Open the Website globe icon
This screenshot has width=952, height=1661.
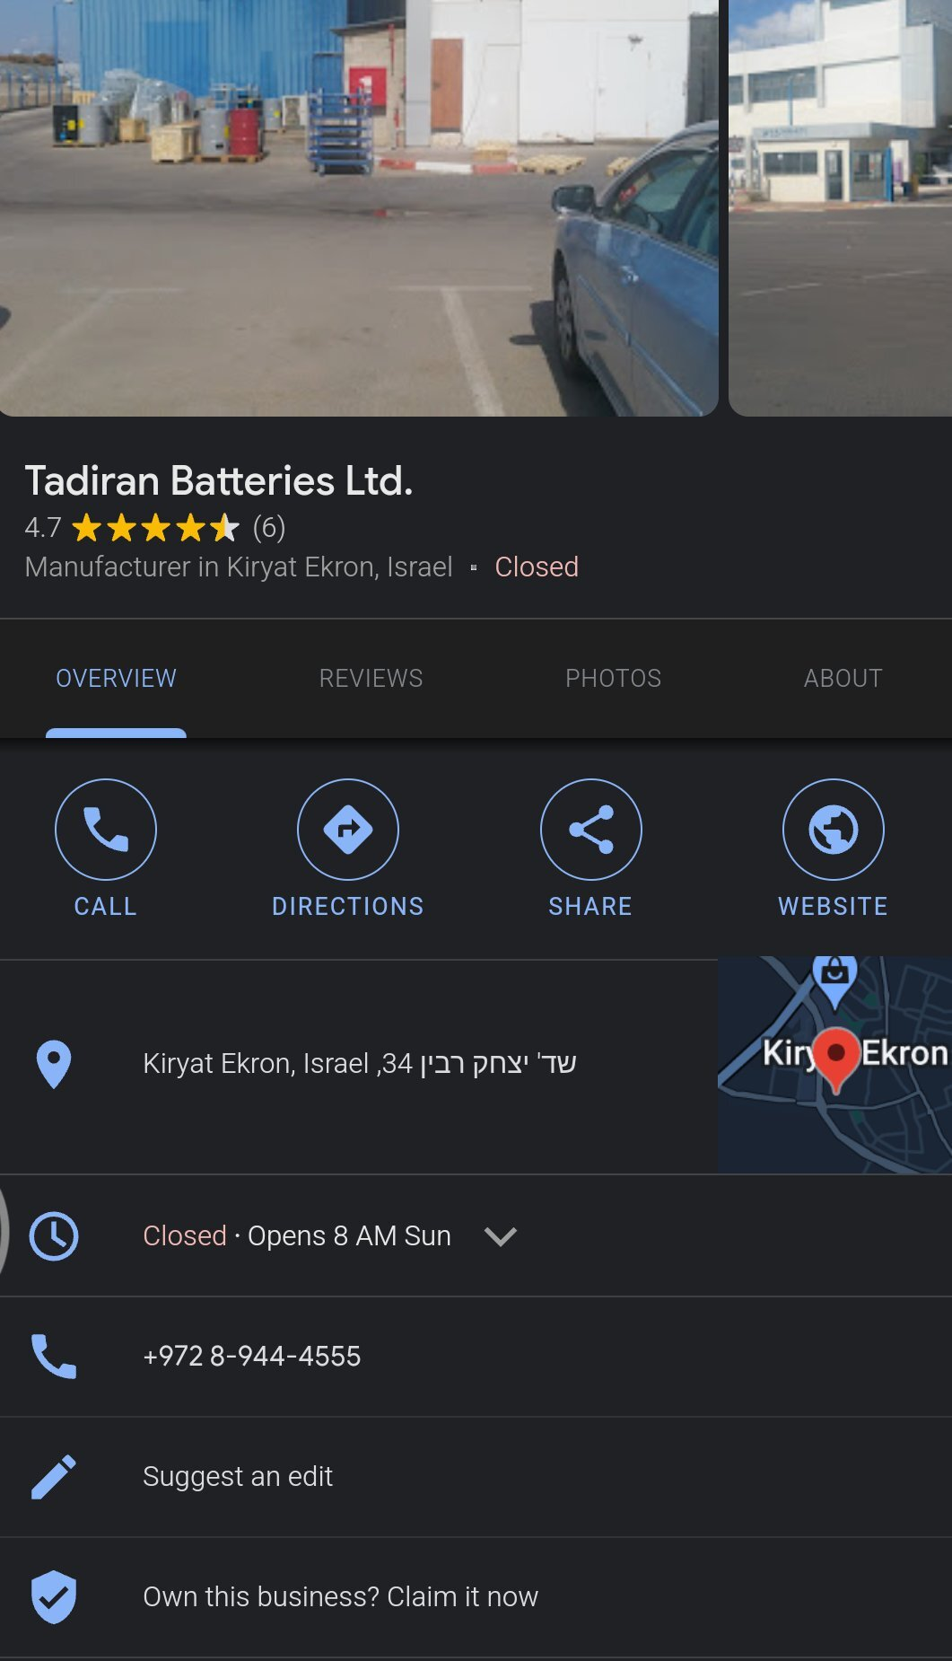click(834, 829)
